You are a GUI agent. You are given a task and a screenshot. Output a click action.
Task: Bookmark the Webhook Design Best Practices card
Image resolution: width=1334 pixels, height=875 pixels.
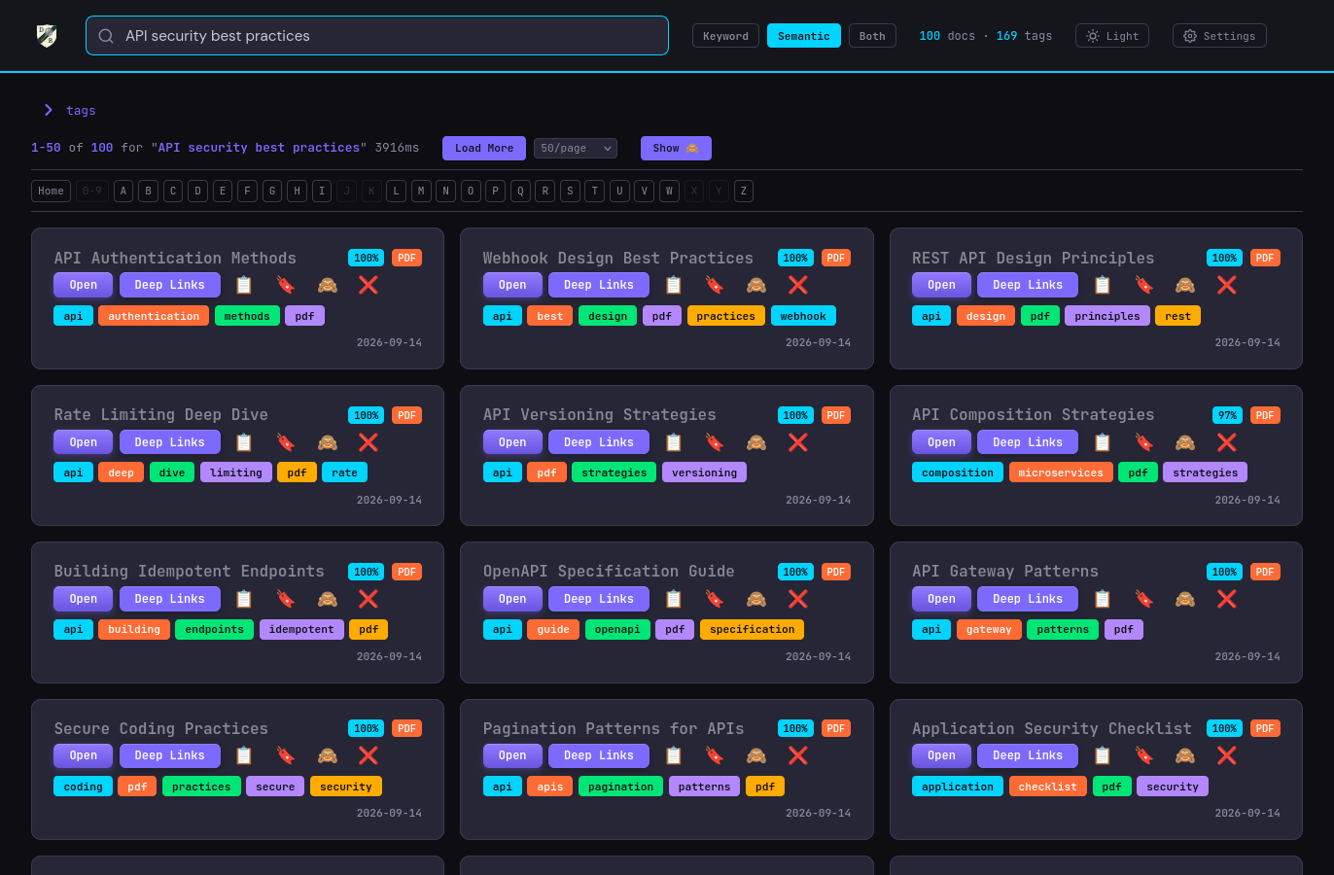(x=715, y=285)
